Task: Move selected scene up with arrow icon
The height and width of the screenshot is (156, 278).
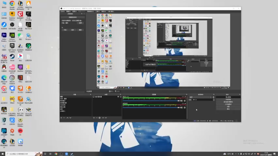Action: pyautogui.click(x=67, y=118)
